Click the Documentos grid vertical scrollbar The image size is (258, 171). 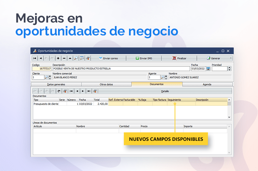tap(229, 109)
